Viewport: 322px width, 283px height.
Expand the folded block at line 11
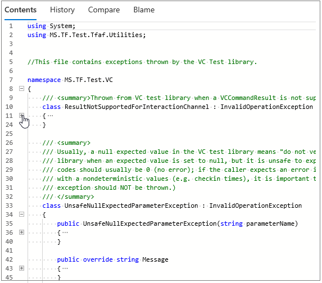[21, 116]
